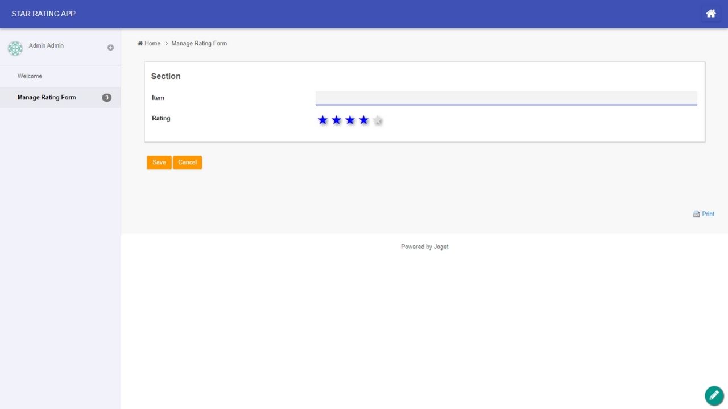Click the Manage Rating Form breadcrumb text

click(x=199, y=44)
